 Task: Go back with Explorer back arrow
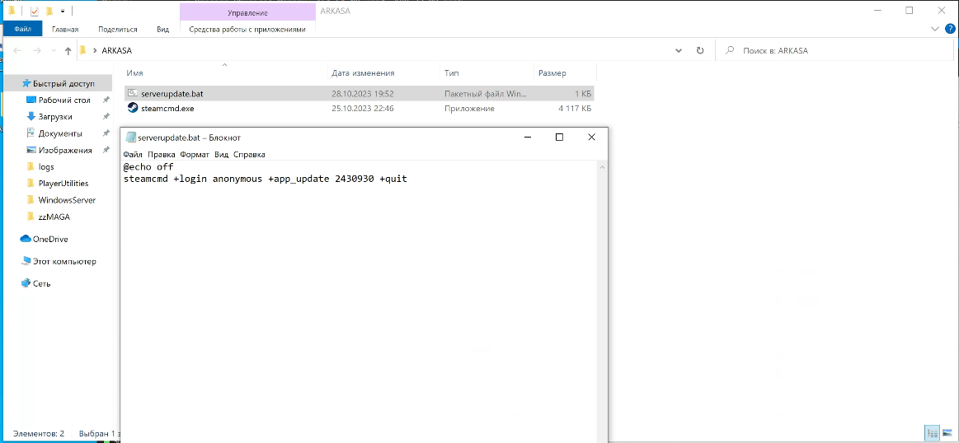point(17,51)
